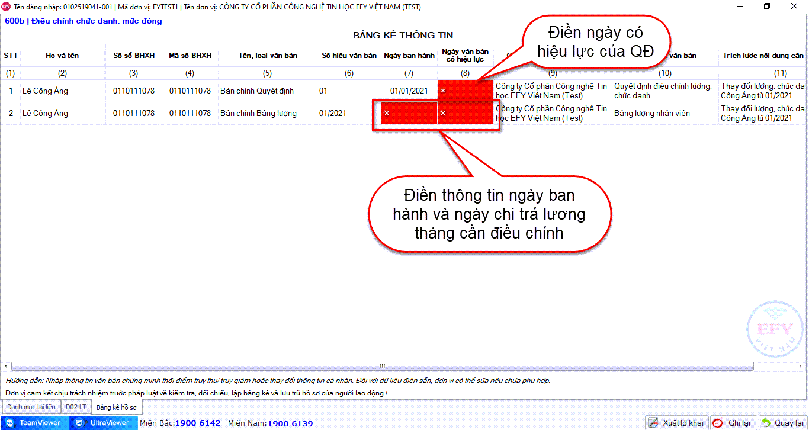Click 'Số sổ BHXH' column header
This screenshot has width=809, height=431.
click(x=134, y=56)
